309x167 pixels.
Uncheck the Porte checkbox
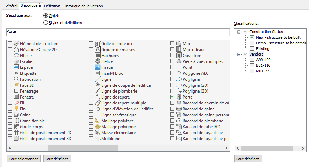[x=172, y=97]
